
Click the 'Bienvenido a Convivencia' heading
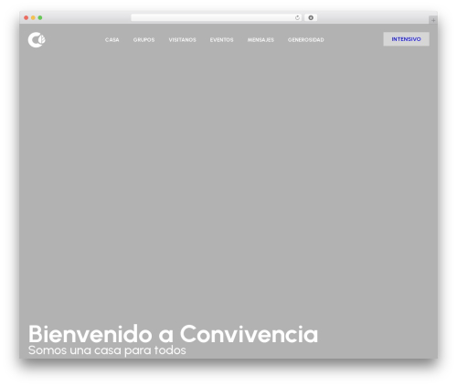tap(173, 334)
